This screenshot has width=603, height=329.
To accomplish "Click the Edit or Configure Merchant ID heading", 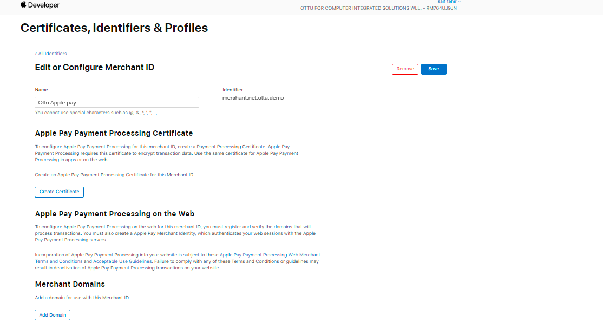I will pyautogui.click(x=95, y=68).
